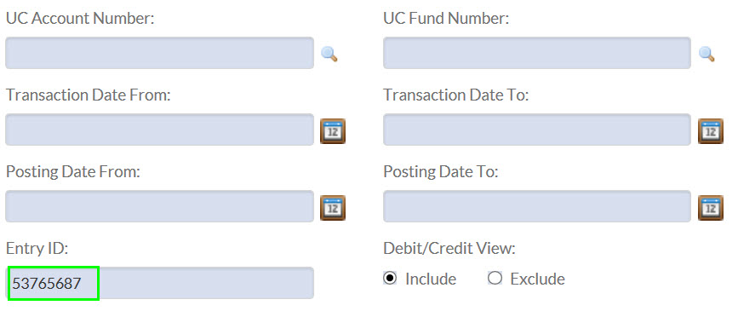The image size is (738, 311).
Task: Click the Exclude label text
Action: (x=537, y=279)
